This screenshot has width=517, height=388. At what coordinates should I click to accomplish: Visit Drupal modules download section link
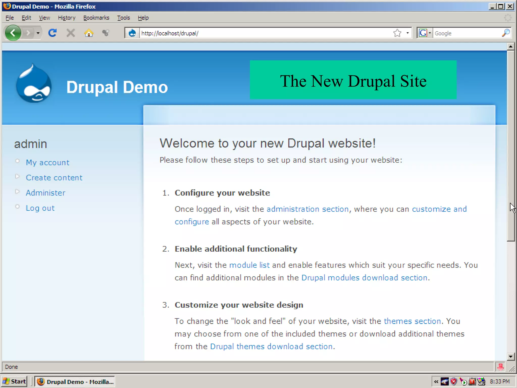(364, 278)
